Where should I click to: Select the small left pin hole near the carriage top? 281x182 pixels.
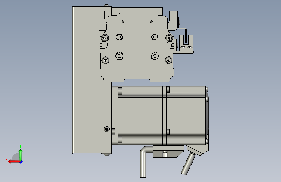point(123,22)
